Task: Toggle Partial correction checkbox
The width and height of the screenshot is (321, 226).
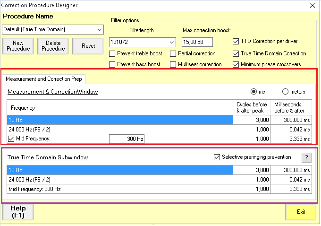Action: 173,53
